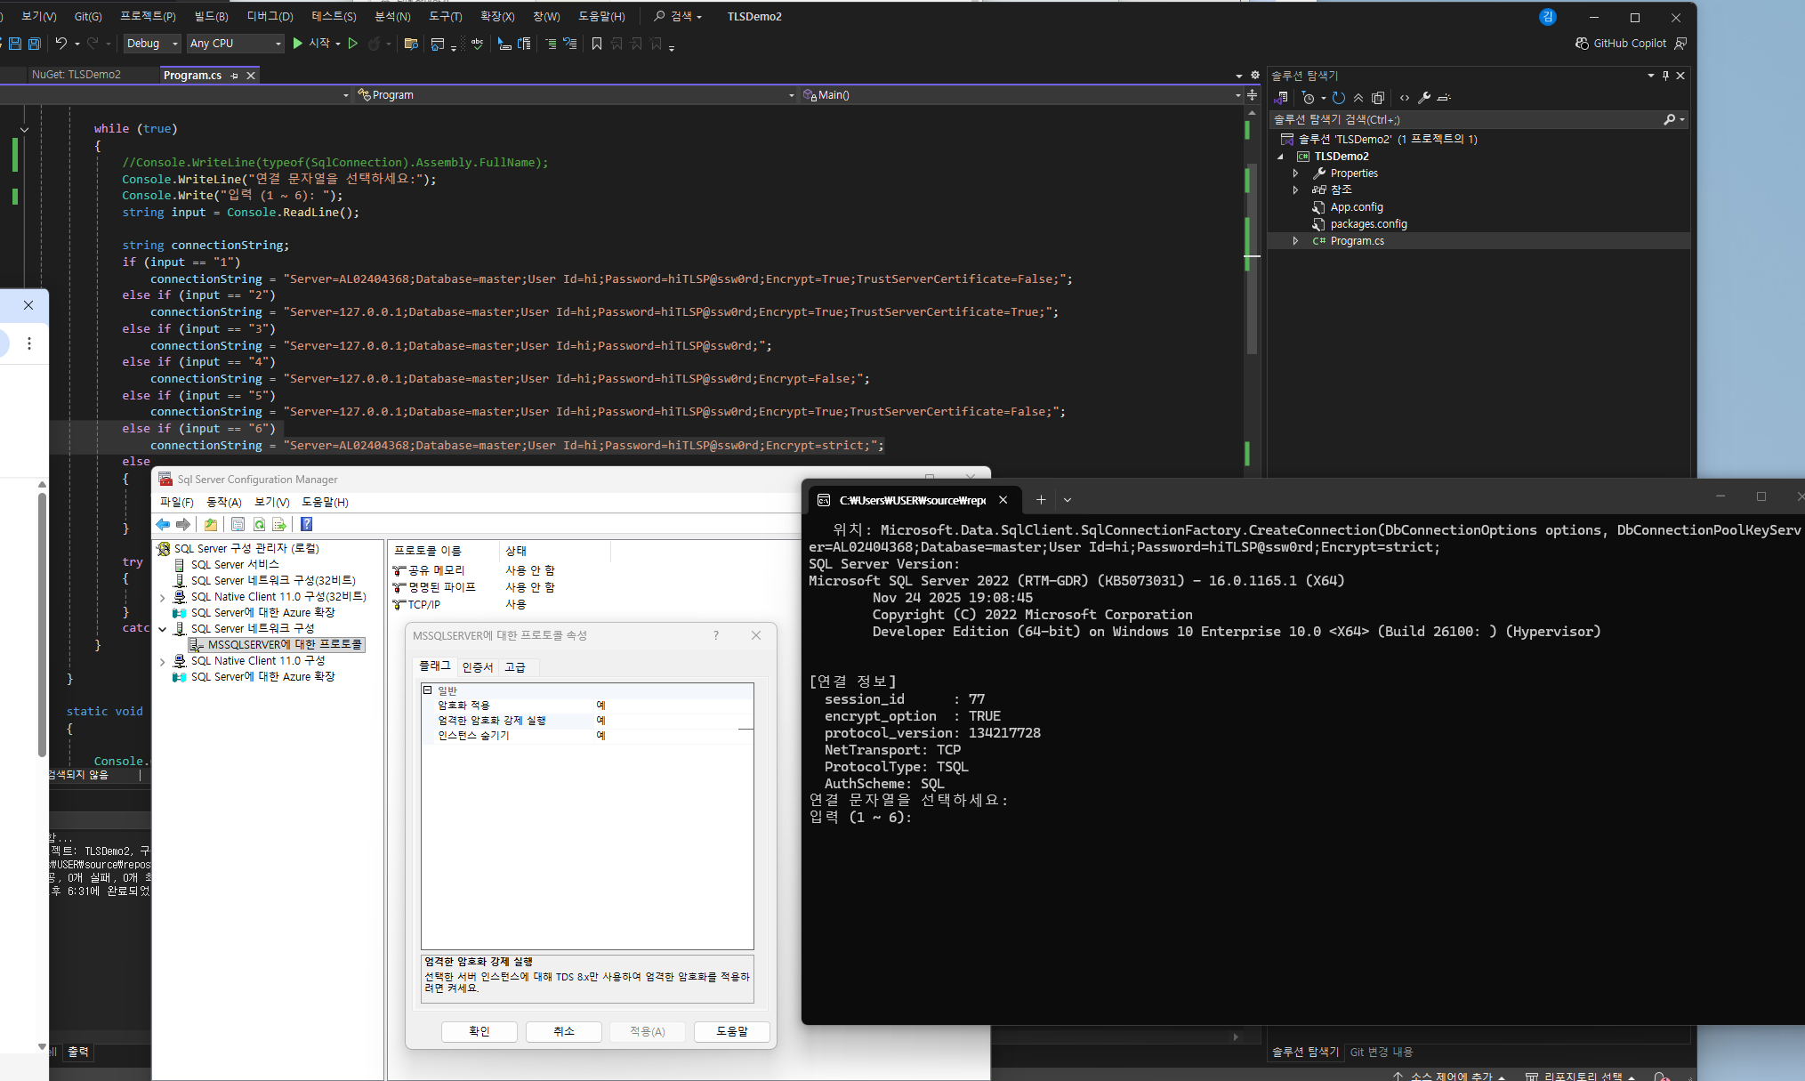Click the green Start debugging button

tap(298, 44)
